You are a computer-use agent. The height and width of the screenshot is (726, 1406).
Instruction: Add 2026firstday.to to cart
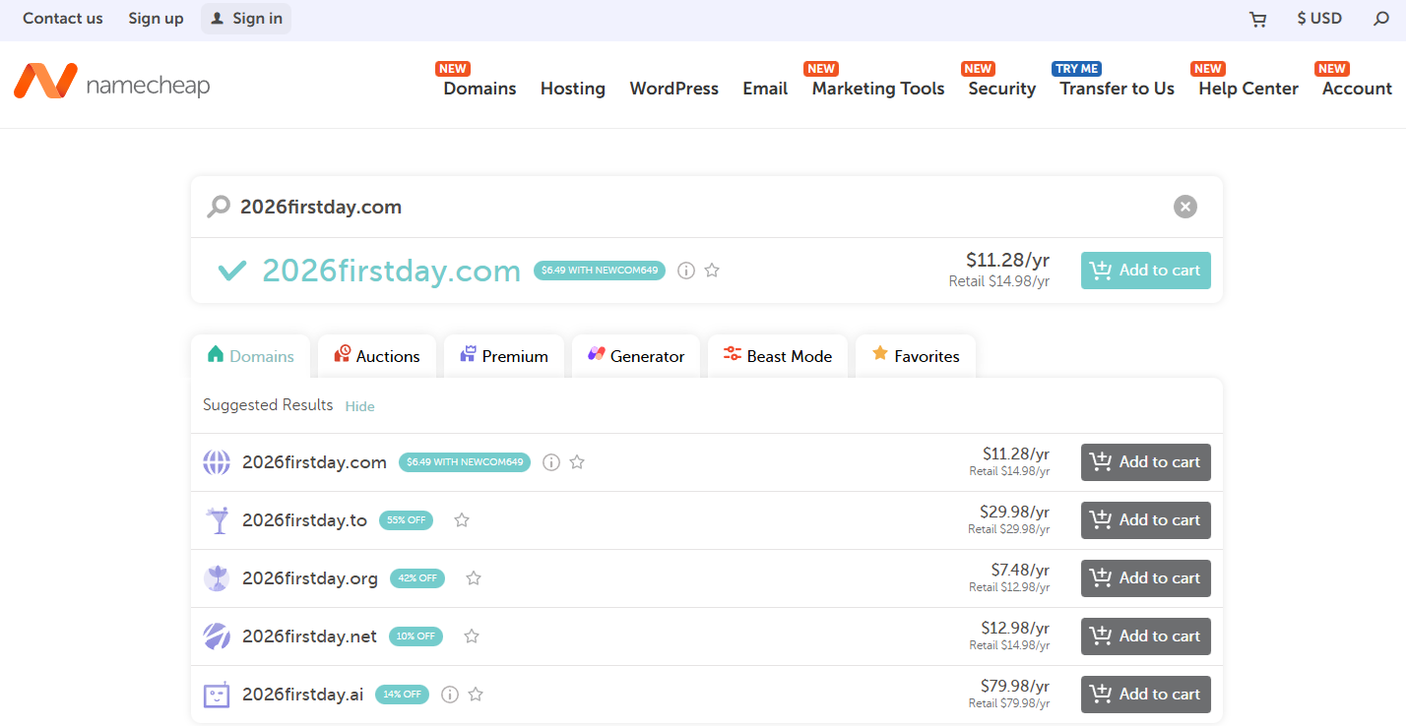click(1146, 520)
